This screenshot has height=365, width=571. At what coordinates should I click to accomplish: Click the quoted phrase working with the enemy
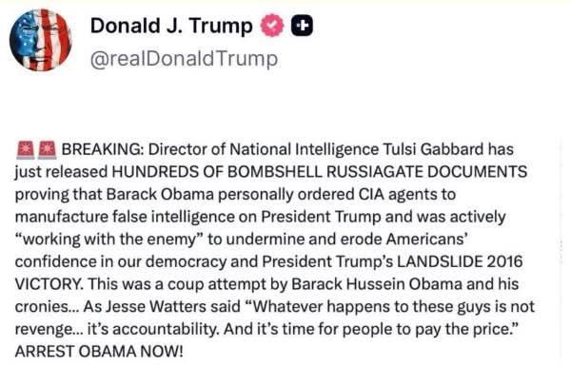[110, 240]
